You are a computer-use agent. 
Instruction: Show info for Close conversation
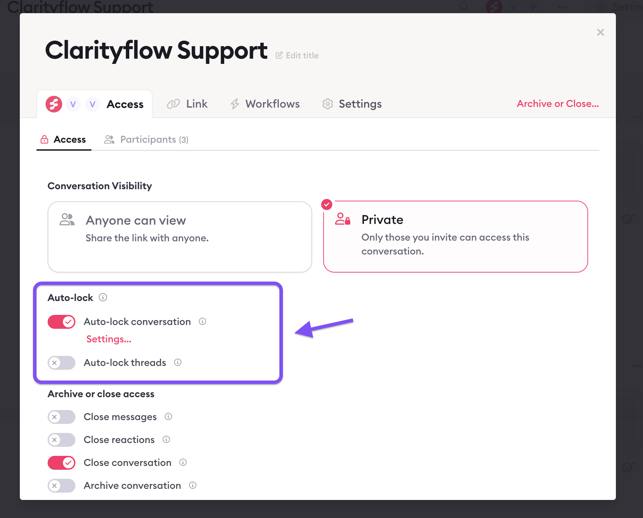coord(183,462)
